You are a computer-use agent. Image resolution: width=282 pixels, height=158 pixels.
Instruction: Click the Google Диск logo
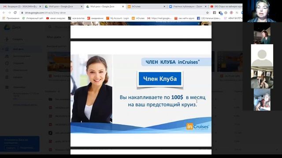tap(12, 27)
